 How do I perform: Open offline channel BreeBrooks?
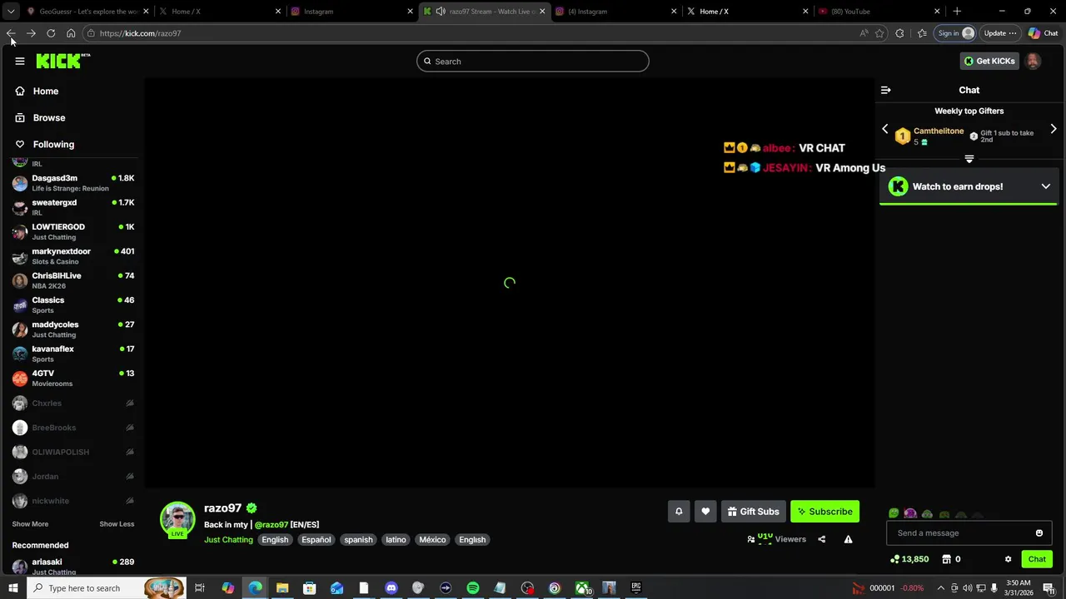click(x=73, y=428)
